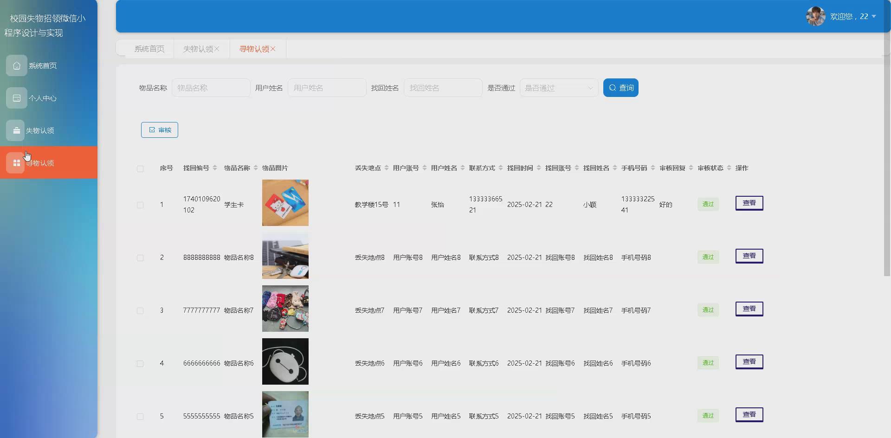891x438 pixels.
Task: Check the checkbox for row 2 物品名称8
Action: point(141,258)
